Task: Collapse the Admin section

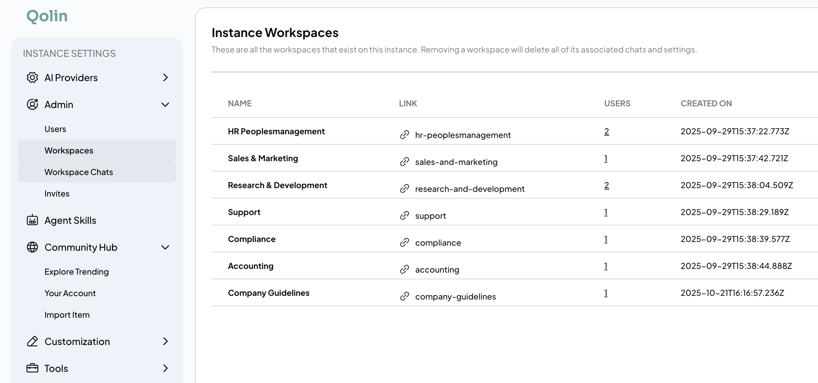Action: click(x=165, y=104)
